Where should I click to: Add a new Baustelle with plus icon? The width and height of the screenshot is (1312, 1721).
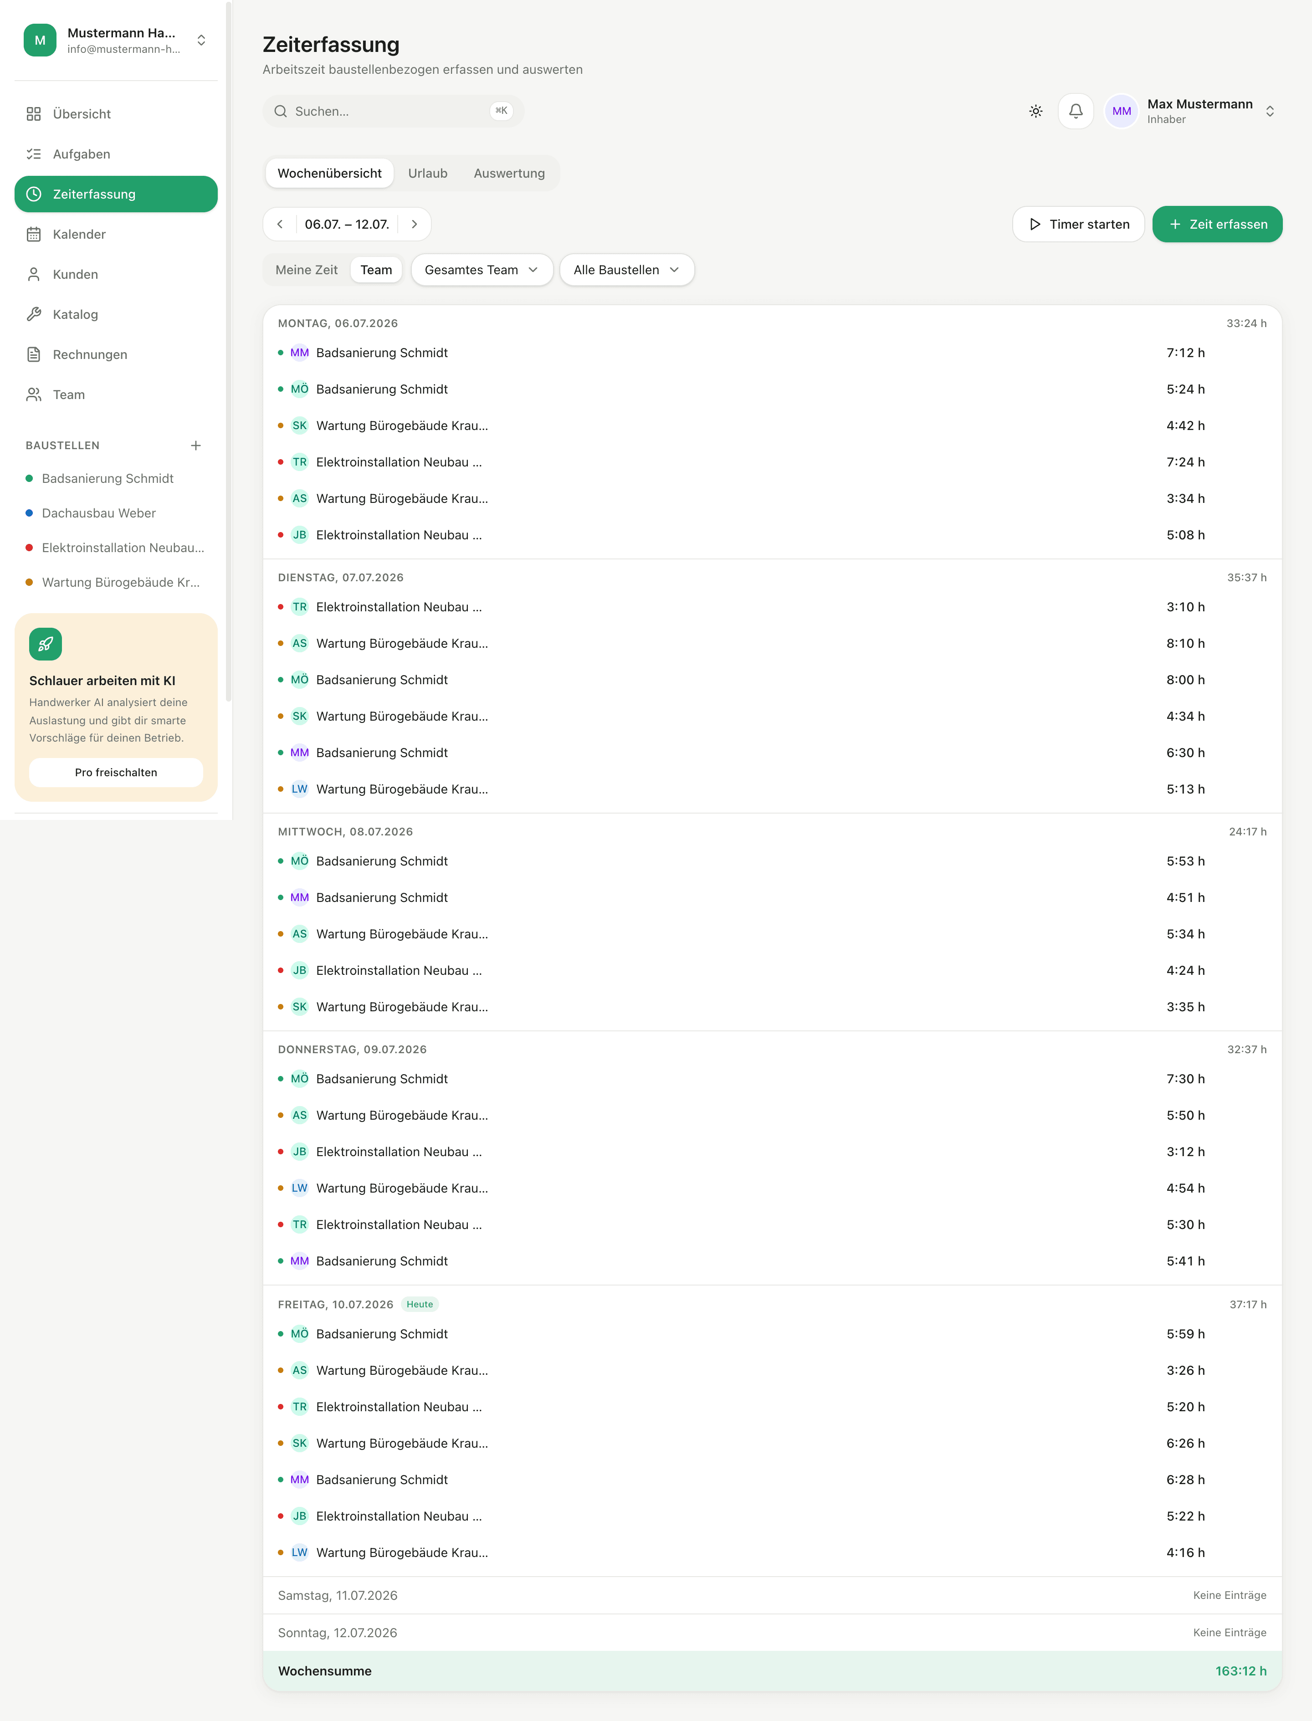click(196, 445)
